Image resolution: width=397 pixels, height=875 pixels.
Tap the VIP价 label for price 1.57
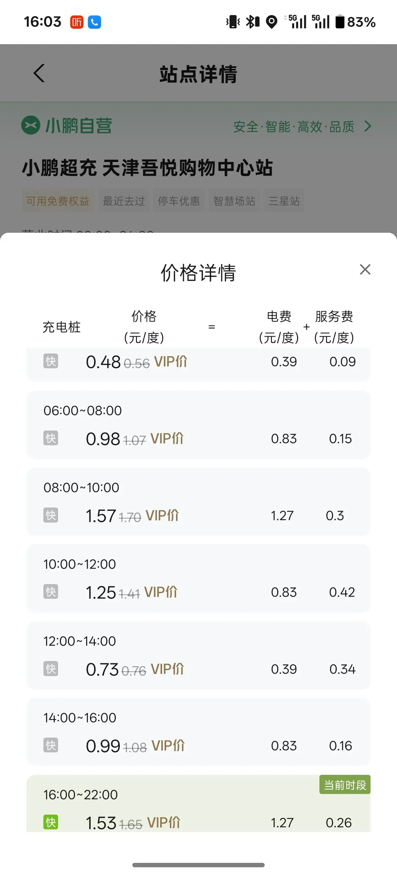click(162, 516)
